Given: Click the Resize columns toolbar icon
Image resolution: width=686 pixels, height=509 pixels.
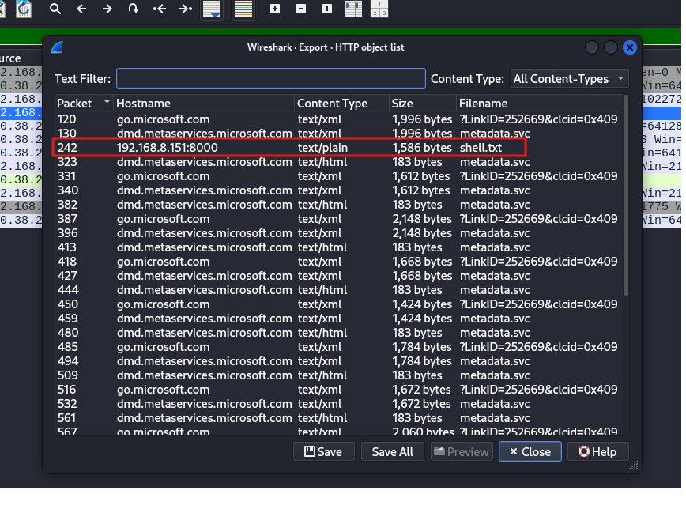Looking at the screenshot, I should (x=353, y=9).
